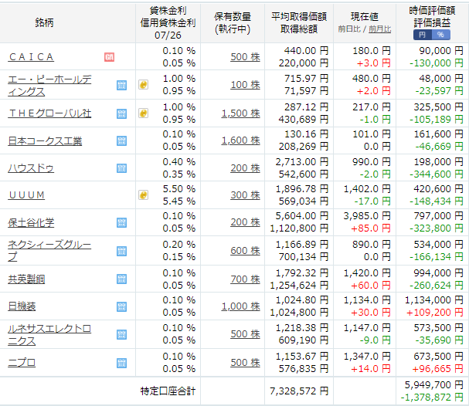This screenshot has width=469, height=406.
Task: Click 共英製鋼 change +60.0 円
Action: point(371,286)
